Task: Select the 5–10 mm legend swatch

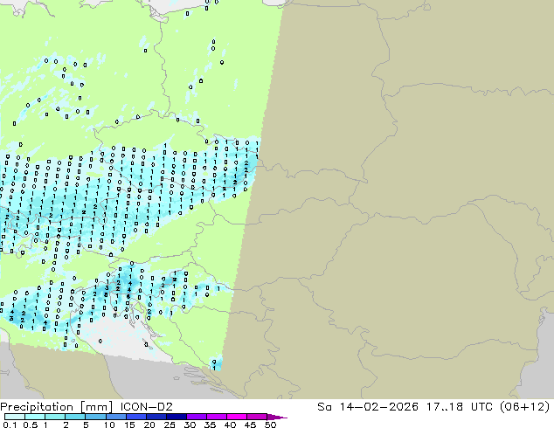Action: point(95,417)
